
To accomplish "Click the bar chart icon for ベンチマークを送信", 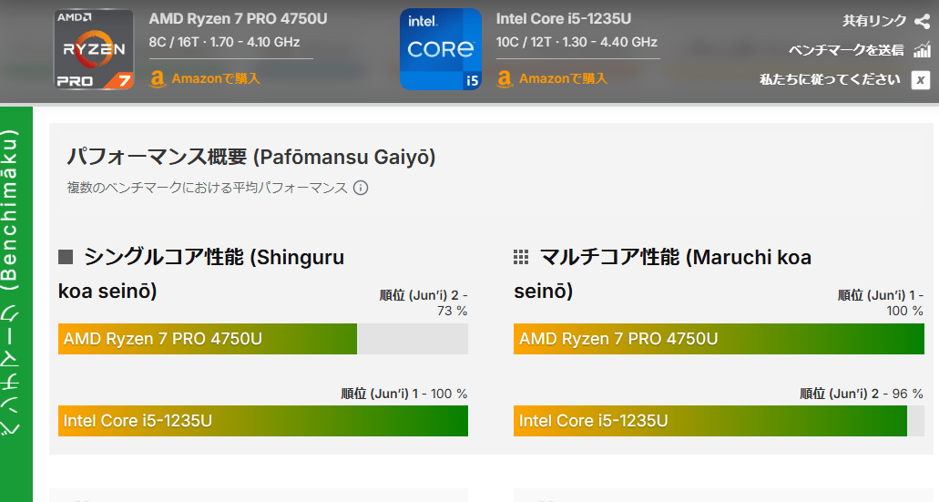I will (922, 50).
